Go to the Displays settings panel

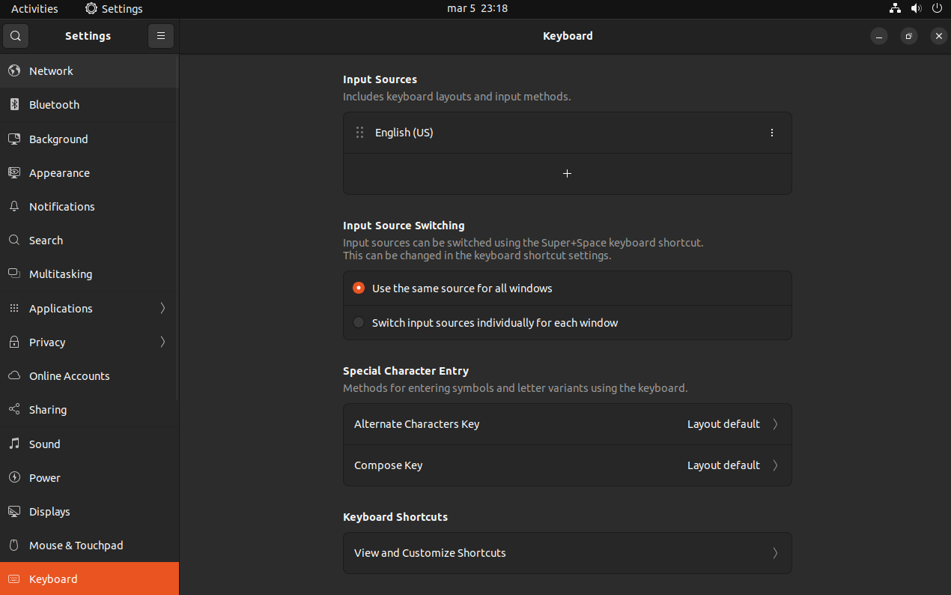[49, 512]
